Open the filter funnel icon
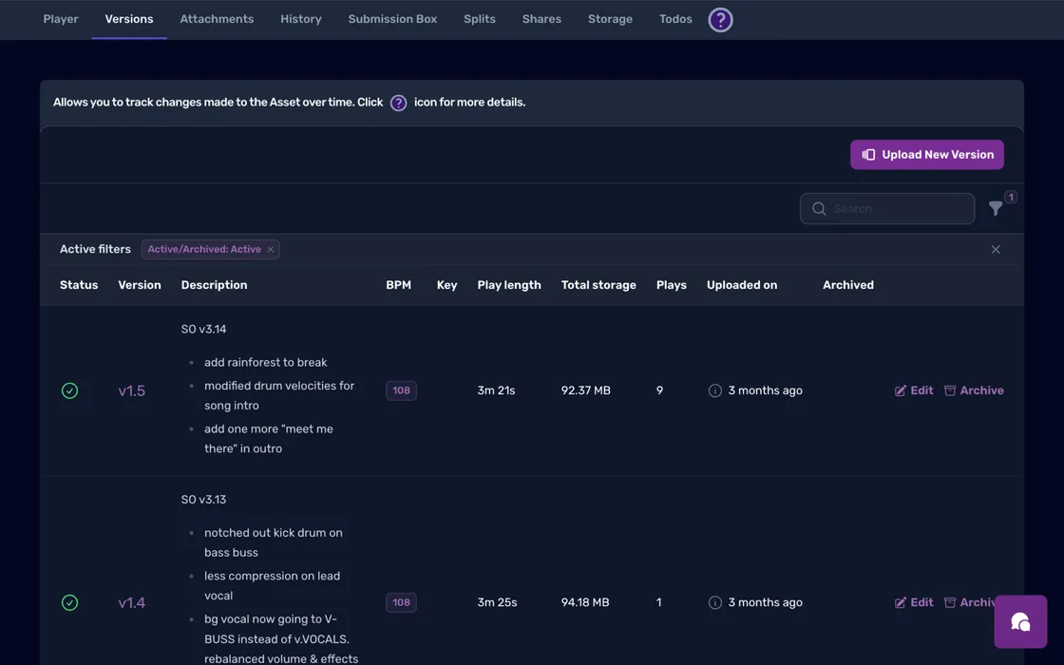 click(x=996, y=209)
